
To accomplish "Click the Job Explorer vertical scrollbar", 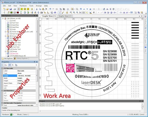I will tap(37, 32).
